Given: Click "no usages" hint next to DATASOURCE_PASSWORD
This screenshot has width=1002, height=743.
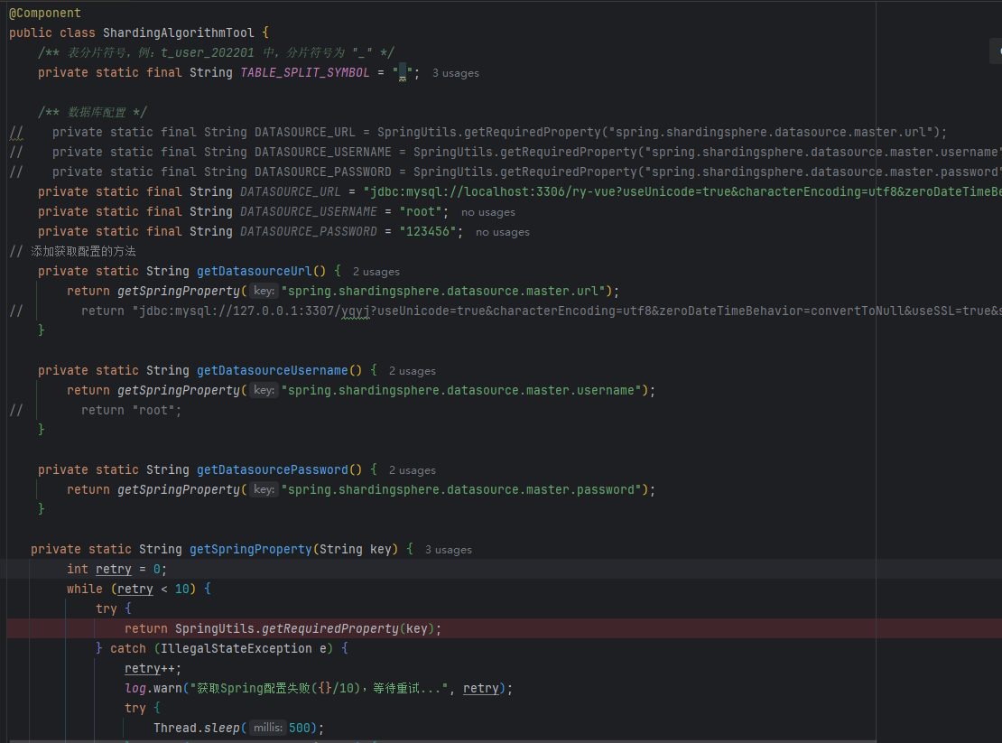Looking at the screenshot, I should click(x=502, y=232).
